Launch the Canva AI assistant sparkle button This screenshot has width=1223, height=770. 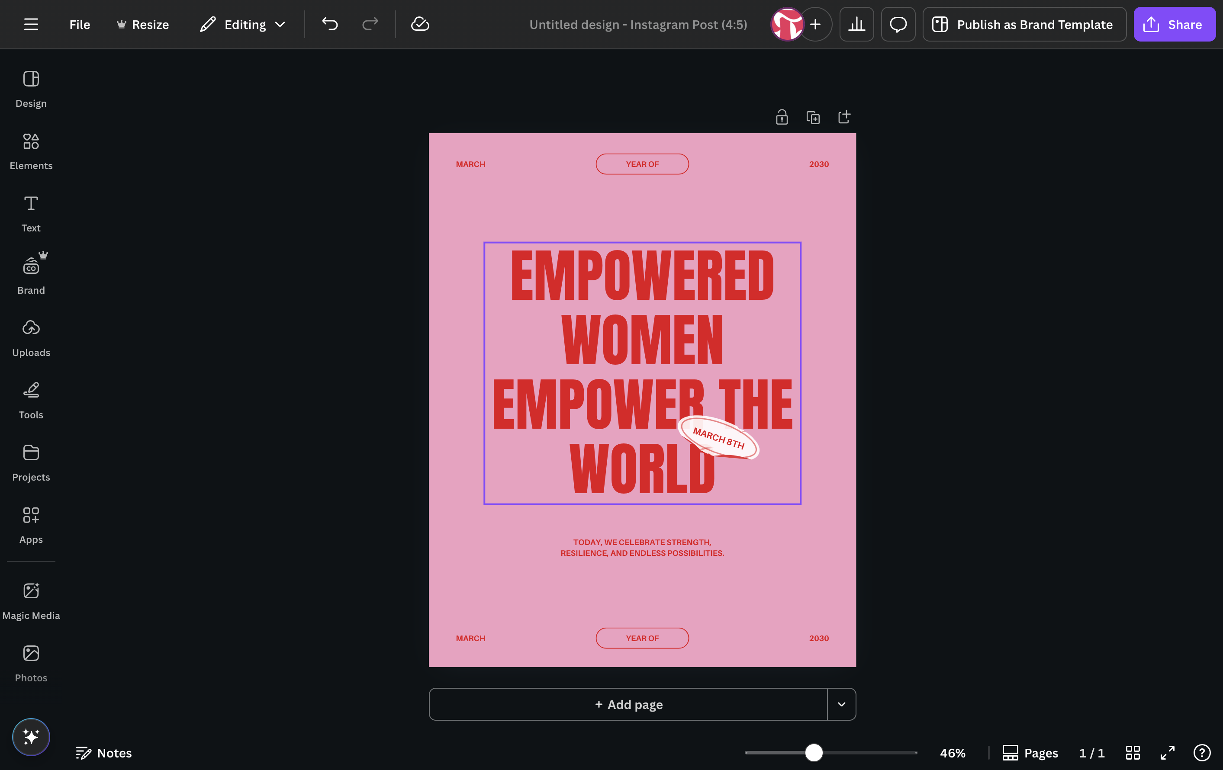click(x=31, y=737)
